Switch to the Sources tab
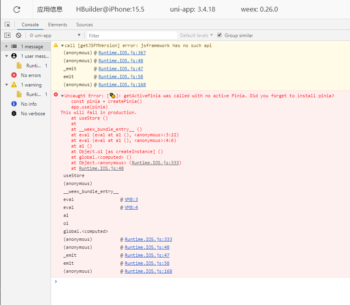The width and height of the screenshot is (350, 305). tap(85, 25)
